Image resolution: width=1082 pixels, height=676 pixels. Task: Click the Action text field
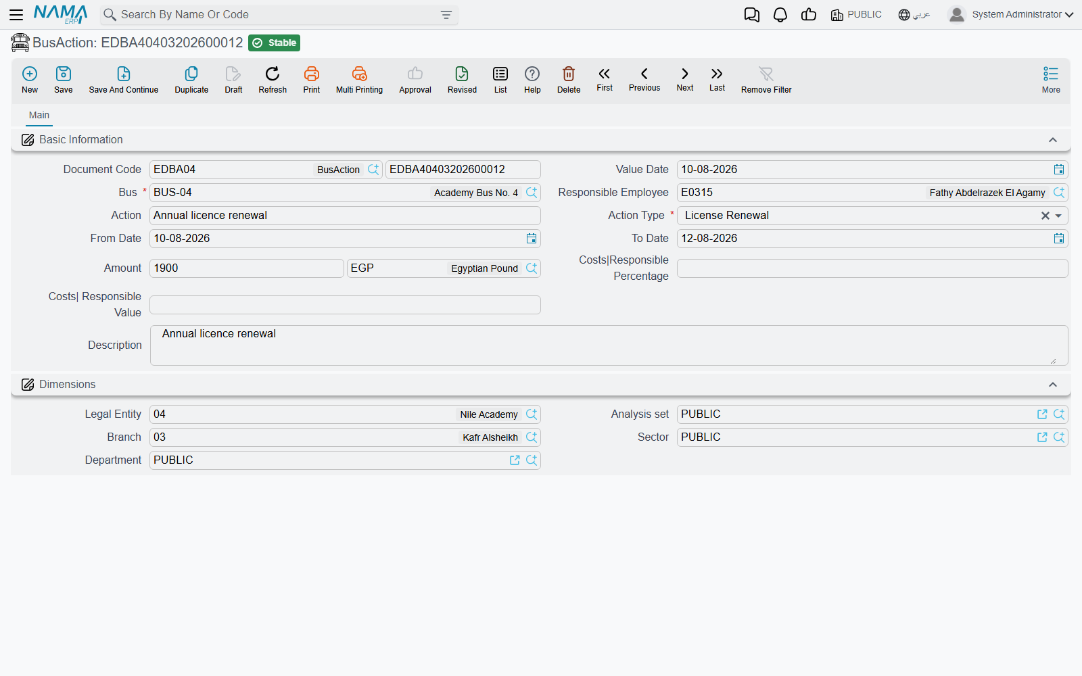(345, 216)
